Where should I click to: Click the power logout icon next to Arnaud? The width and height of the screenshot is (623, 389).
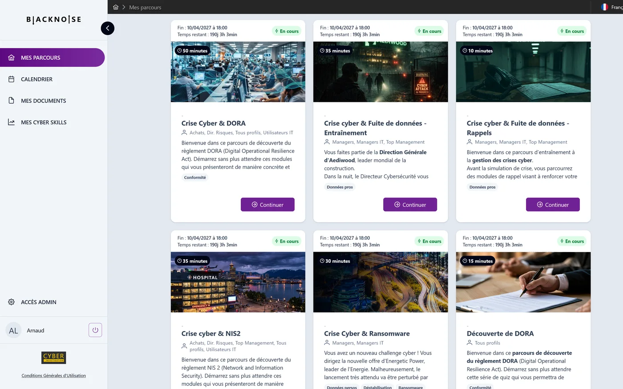point(95,330)
